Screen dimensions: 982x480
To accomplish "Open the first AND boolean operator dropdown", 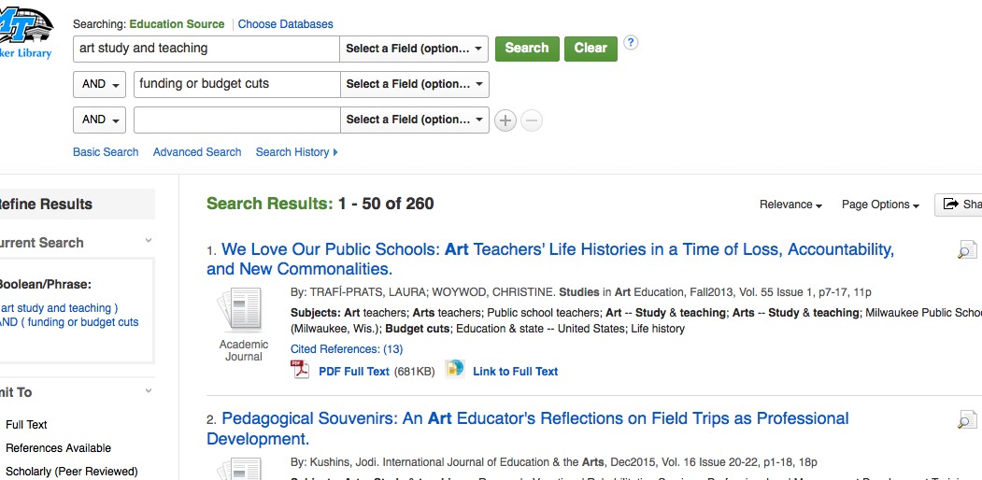I will tap(99, 84).
